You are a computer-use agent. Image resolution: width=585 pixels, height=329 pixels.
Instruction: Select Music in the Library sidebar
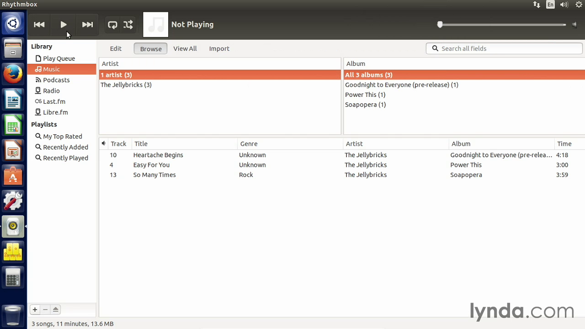coord(62,69)
